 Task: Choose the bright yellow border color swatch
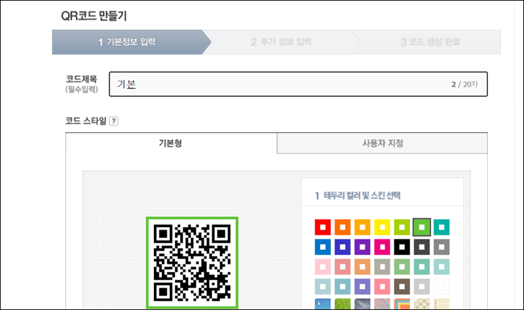pyautogui.click(x=382, y=227)
